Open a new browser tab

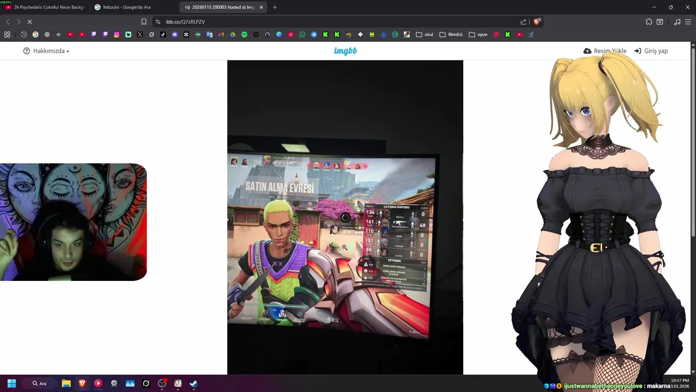point(275,7)
